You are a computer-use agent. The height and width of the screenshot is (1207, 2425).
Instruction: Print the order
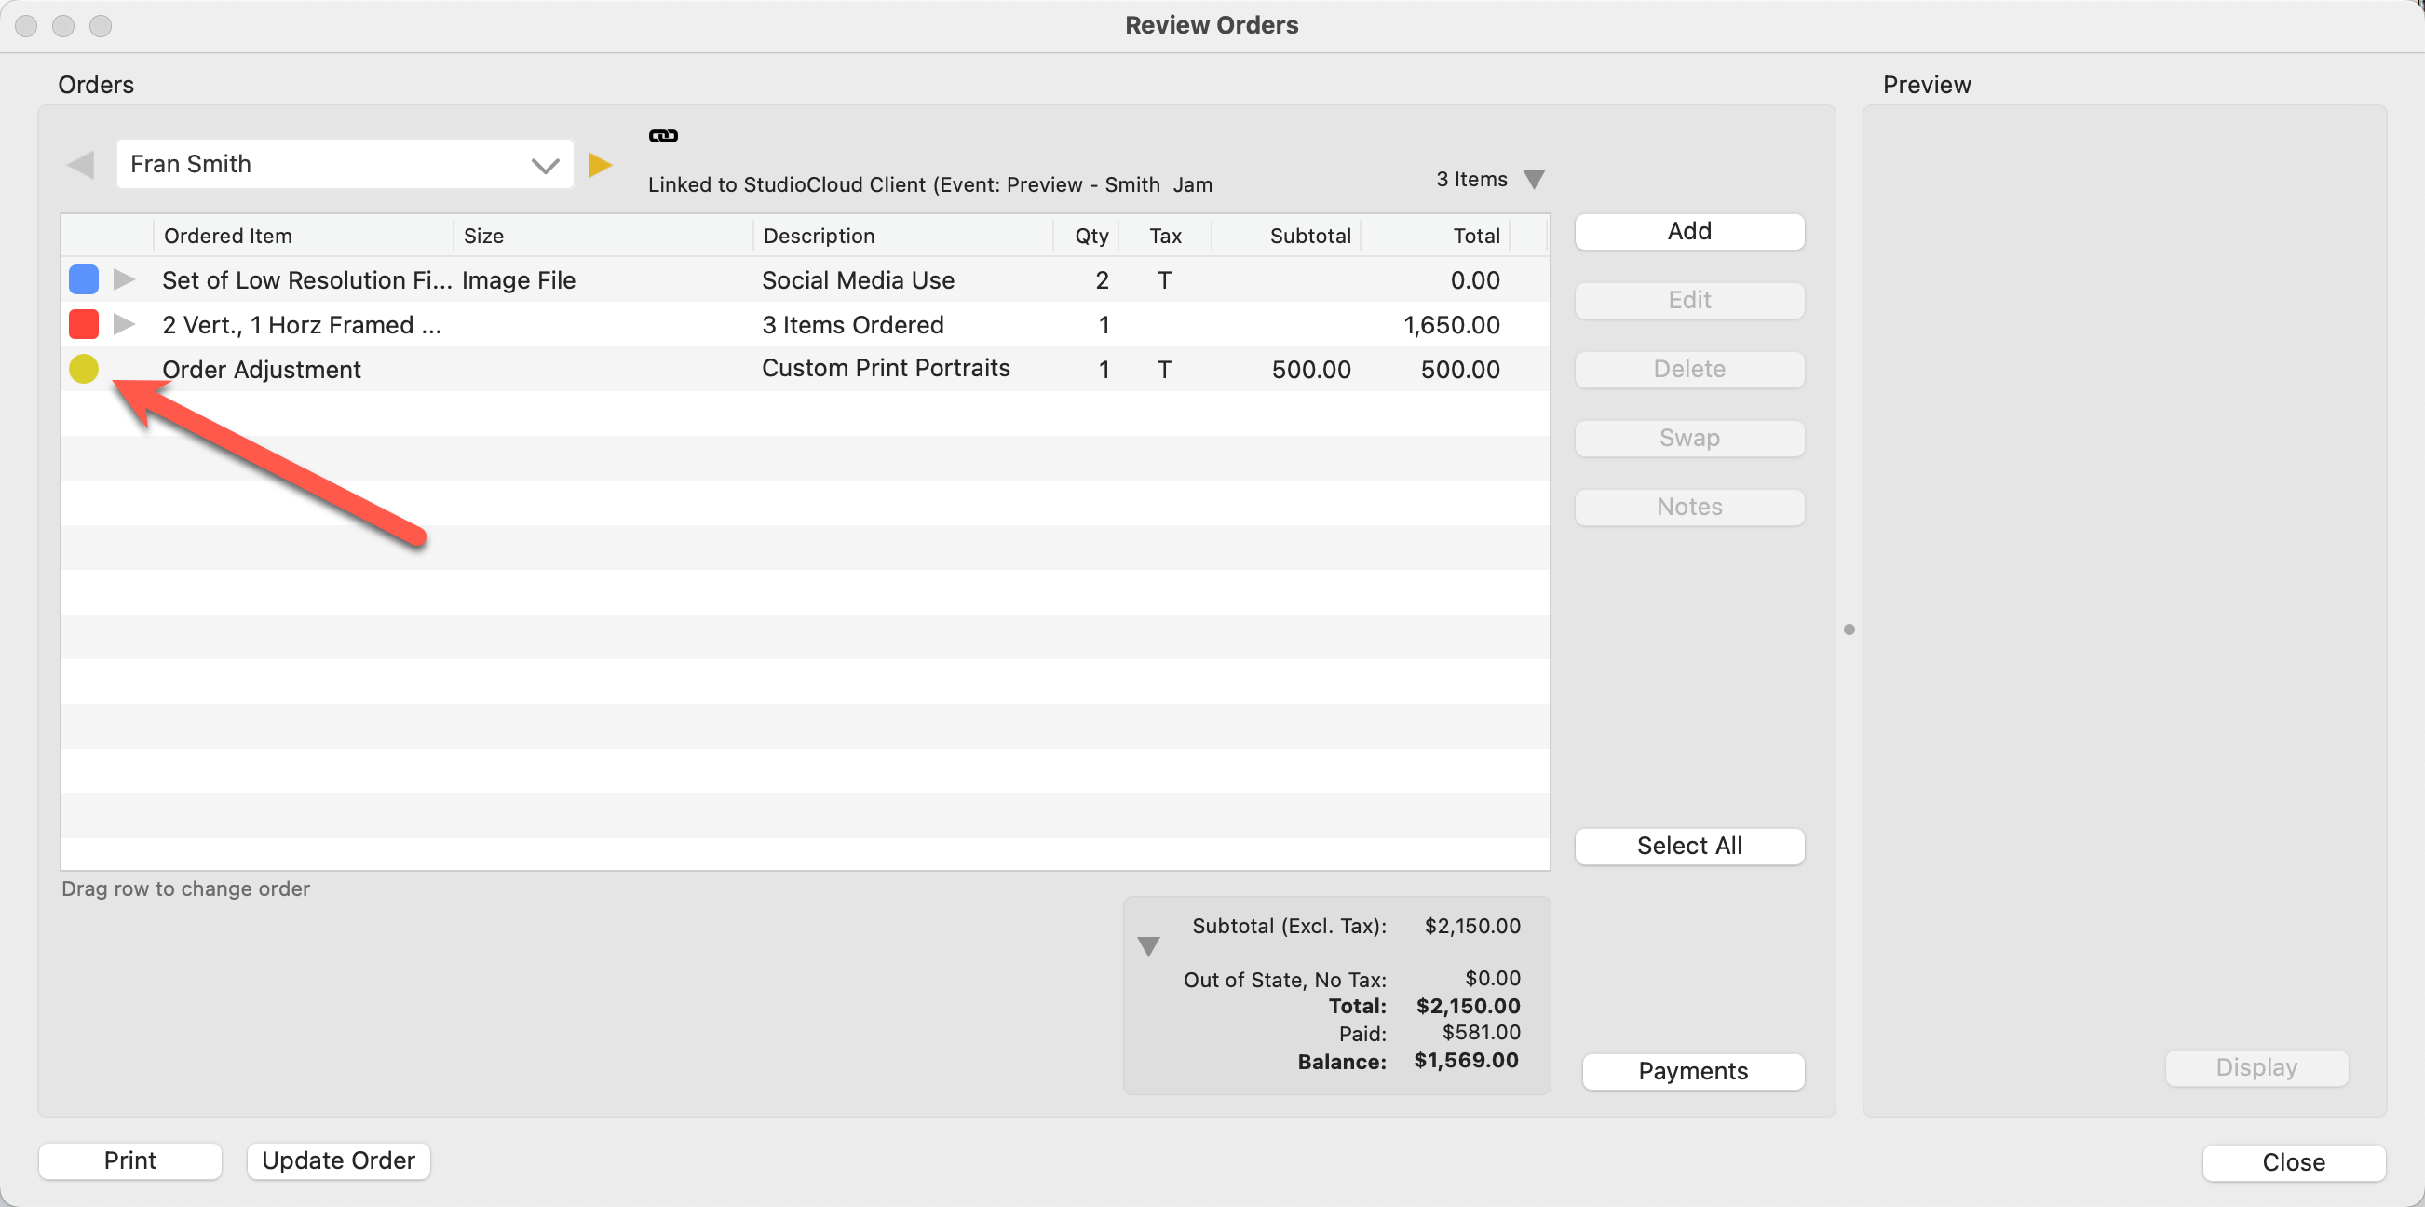[130, 1160]
